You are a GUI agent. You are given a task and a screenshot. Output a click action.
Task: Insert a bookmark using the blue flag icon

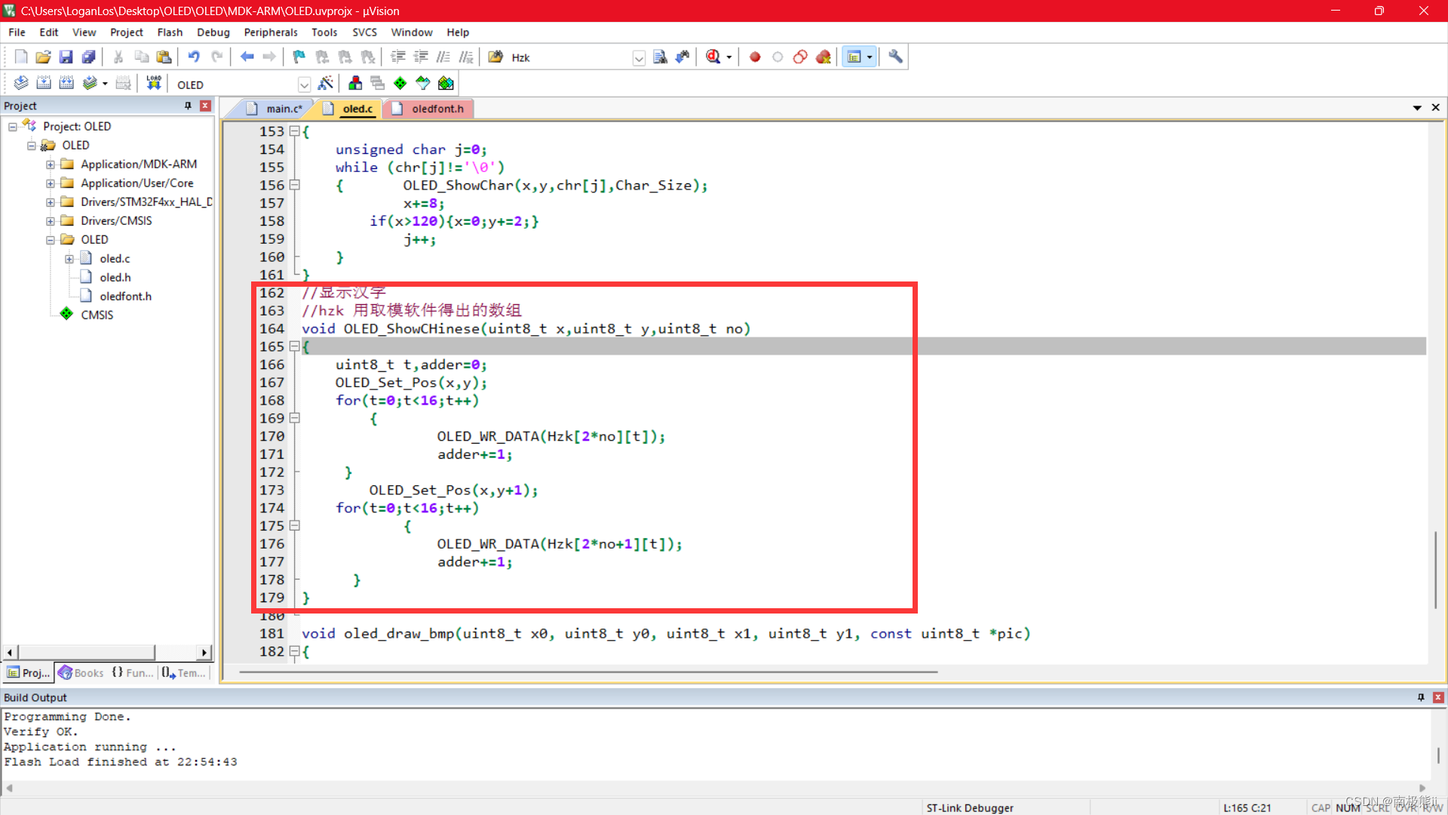point(299,57)
